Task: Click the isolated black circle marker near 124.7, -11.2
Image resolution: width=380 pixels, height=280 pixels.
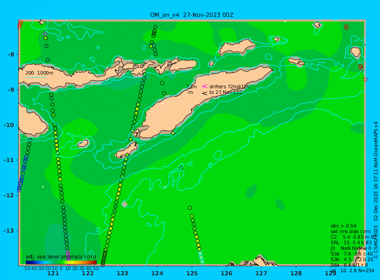Action: (181, 168)
